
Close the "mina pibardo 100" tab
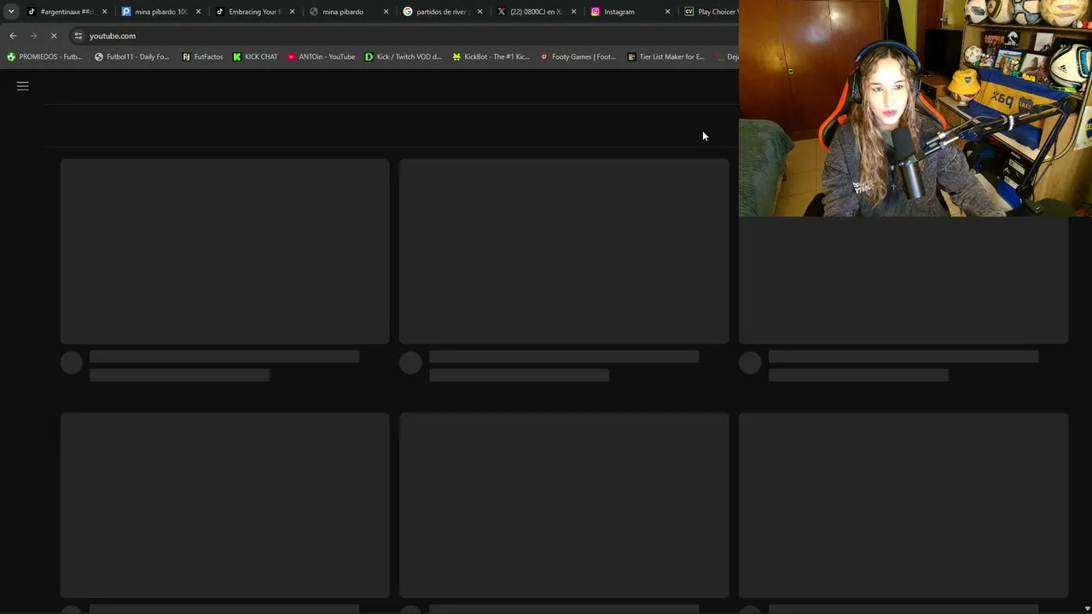point(198,12)
